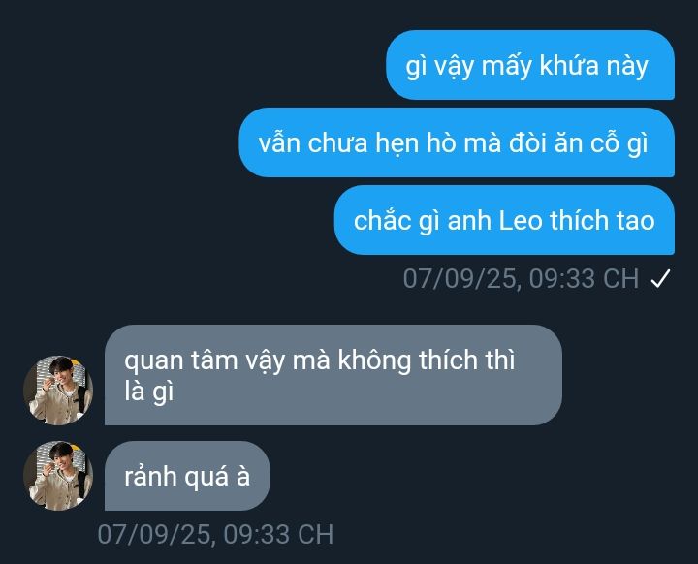This screenshot has width=698, height=564.
Task: Open sender avatar beside 'quan tâm vậy' message
Action: point(58,390)
